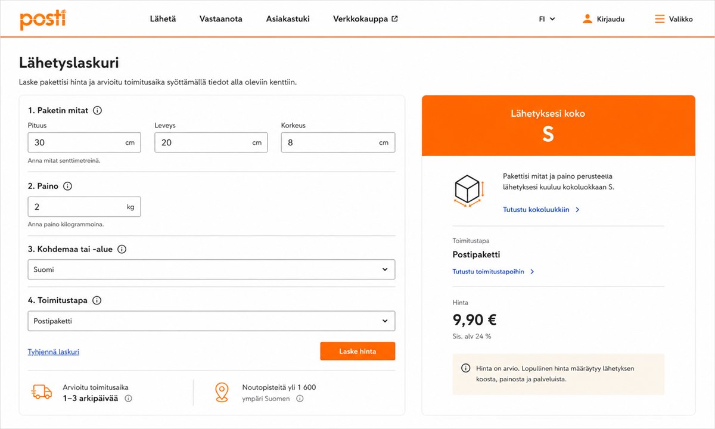
Task: Open the Verkkokauppa link
Action: coord(360,19)
